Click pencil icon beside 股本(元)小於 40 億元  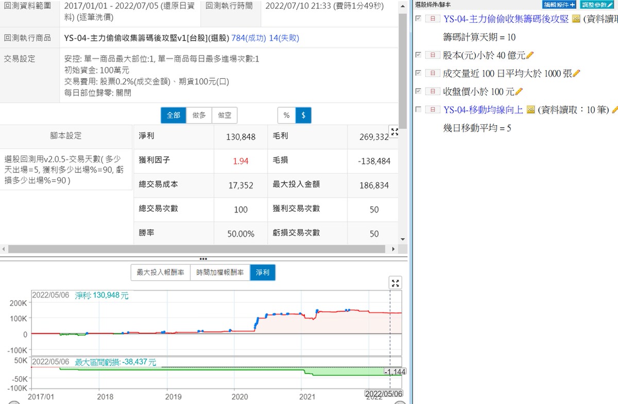[x=530, y=55]
